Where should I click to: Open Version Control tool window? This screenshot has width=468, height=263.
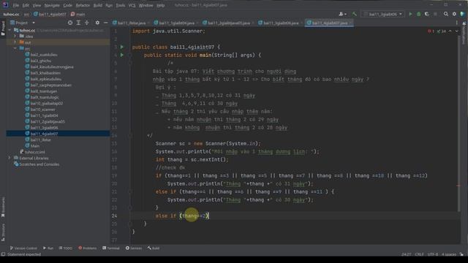pyautogui.click(x=23, y=248)
